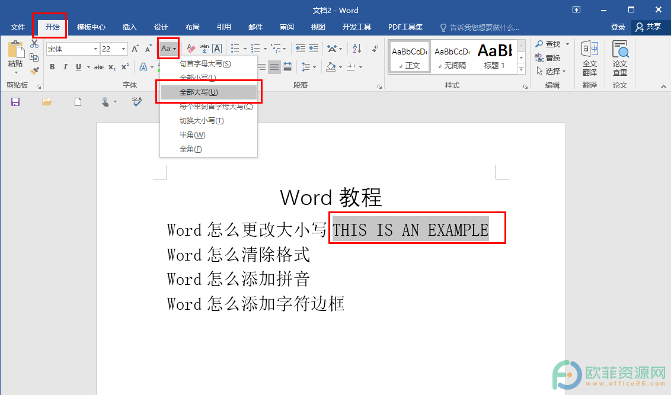Open bullet list dropdown arrow
This screenshot has width=671, height=395.
click(x=244, y=49)
